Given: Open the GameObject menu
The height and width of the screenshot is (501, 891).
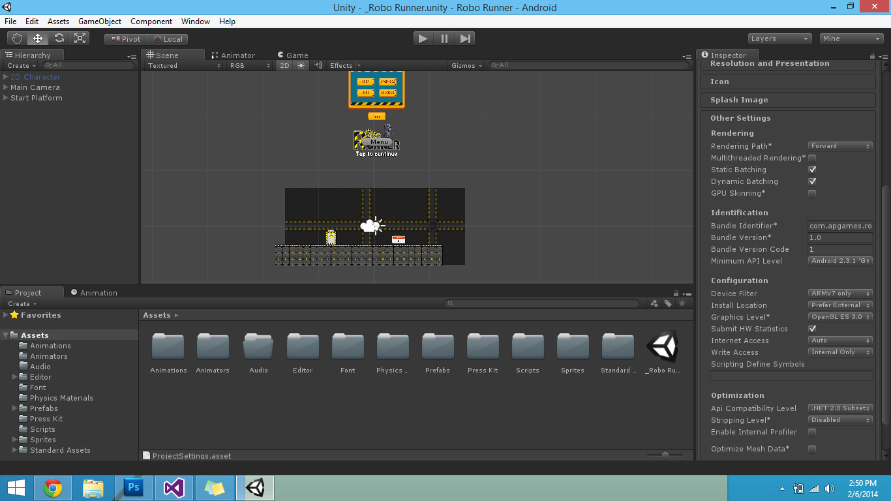Looking at the screenshot, I should coord(100,22).
